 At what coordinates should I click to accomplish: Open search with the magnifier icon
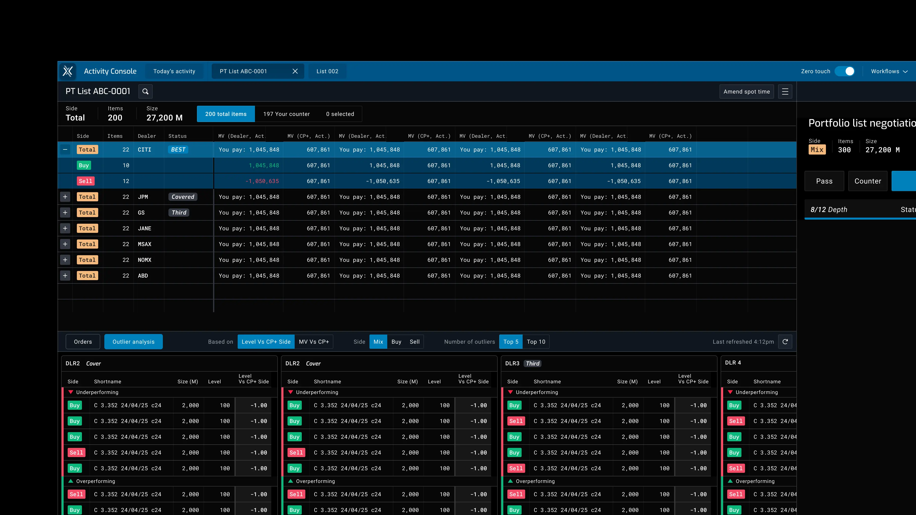tap(146, 91)
